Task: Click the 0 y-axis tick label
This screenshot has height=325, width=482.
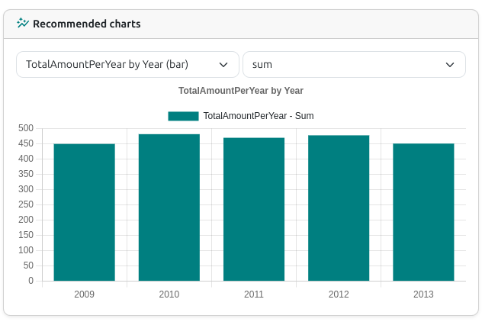Action: 31,281
